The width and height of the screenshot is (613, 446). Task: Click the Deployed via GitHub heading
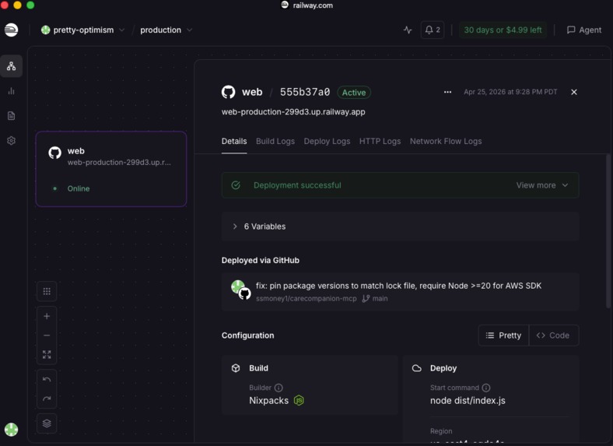(x=261, y=260)
